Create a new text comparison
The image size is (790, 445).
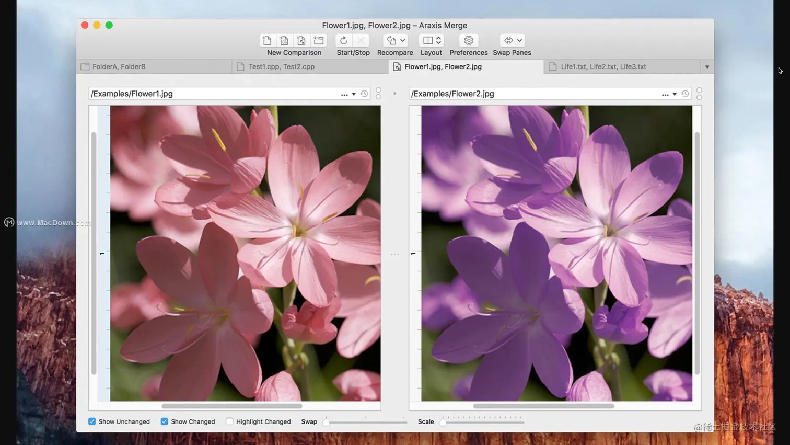pyautogui.click(x=267, y=40)
